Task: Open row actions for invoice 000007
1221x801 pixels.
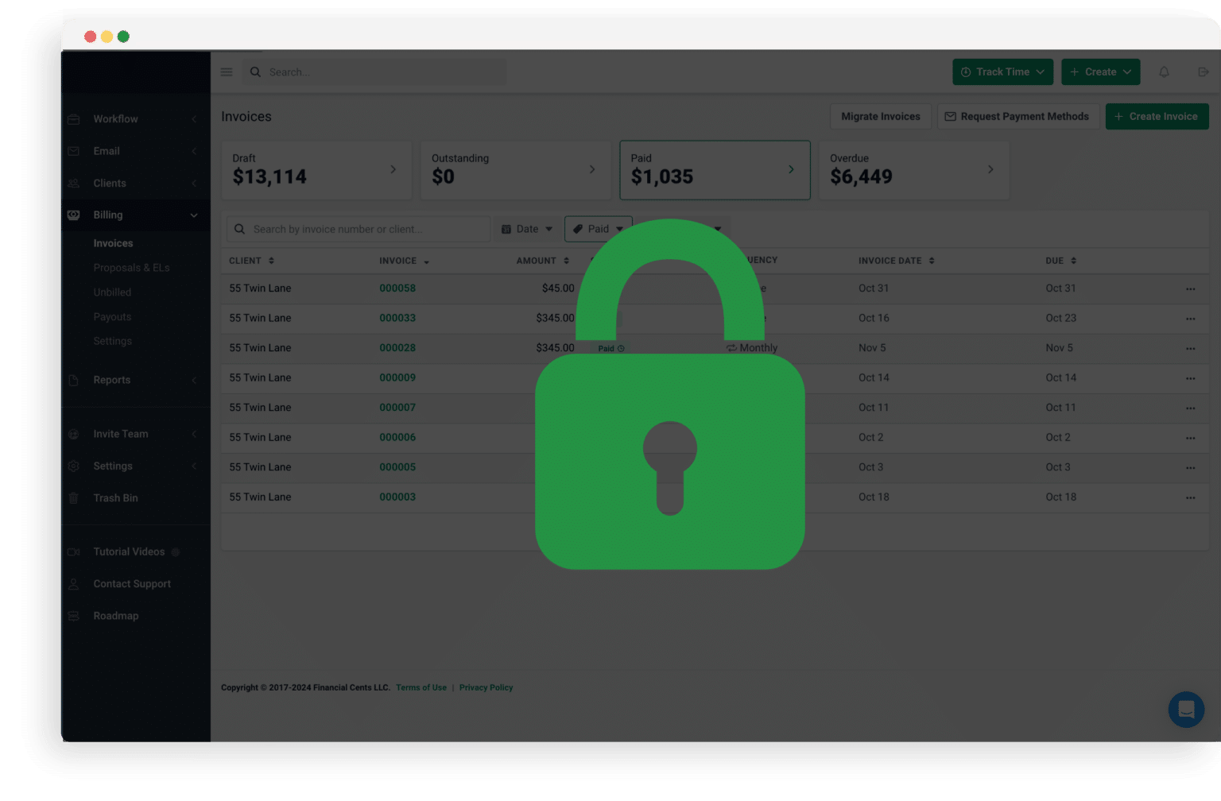Action: click(x=1190, y=408)
